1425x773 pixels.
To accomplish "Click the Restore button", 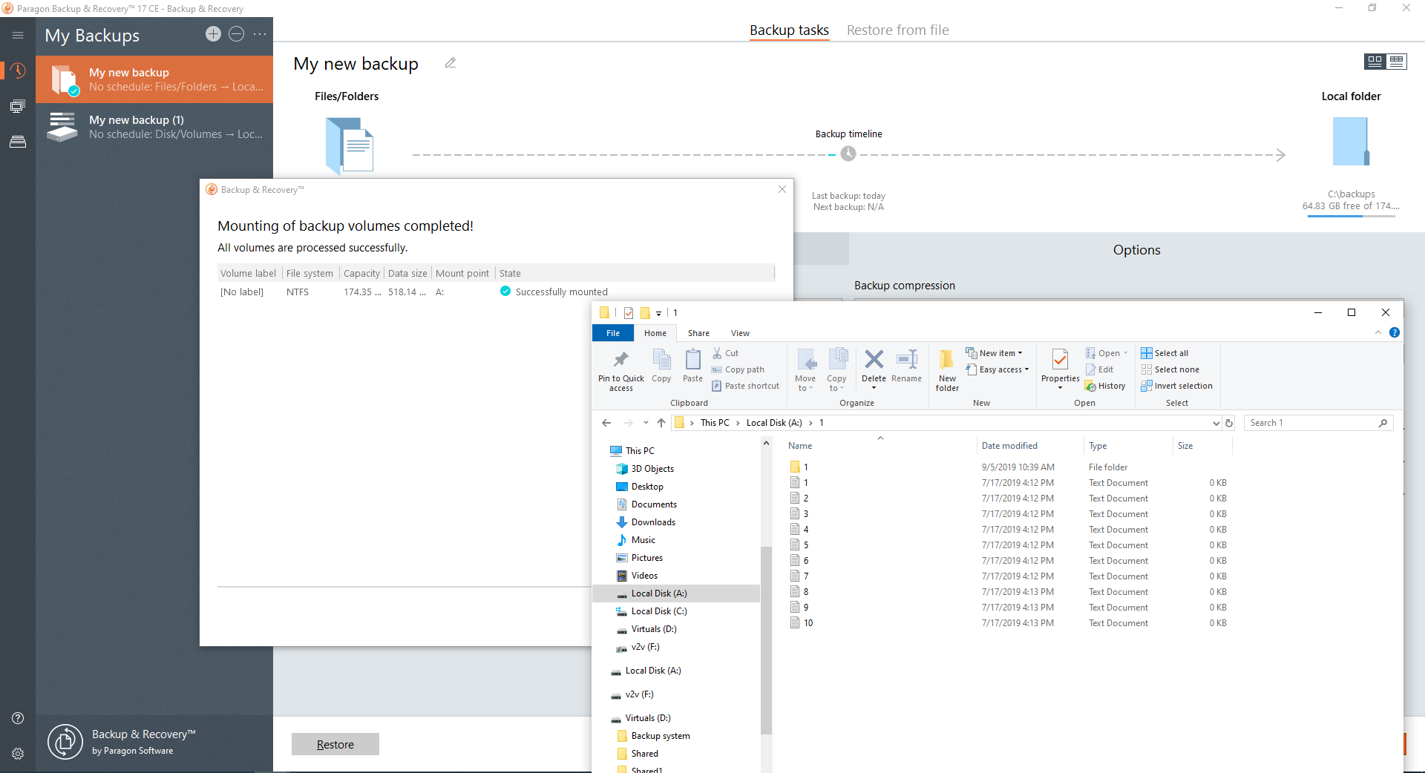I will (335, 744).
